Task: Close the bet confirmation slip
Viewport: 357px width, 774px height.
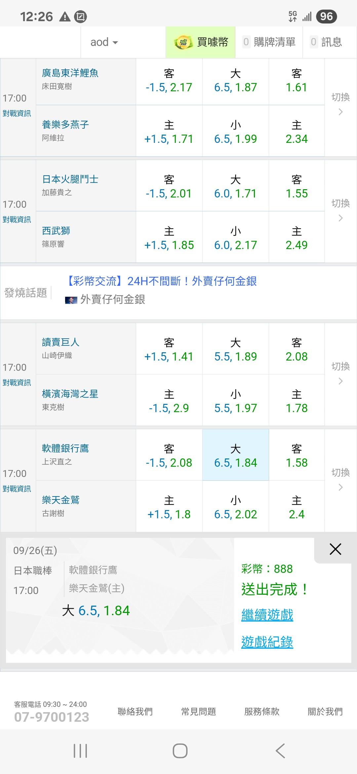Action: [335, 549]
